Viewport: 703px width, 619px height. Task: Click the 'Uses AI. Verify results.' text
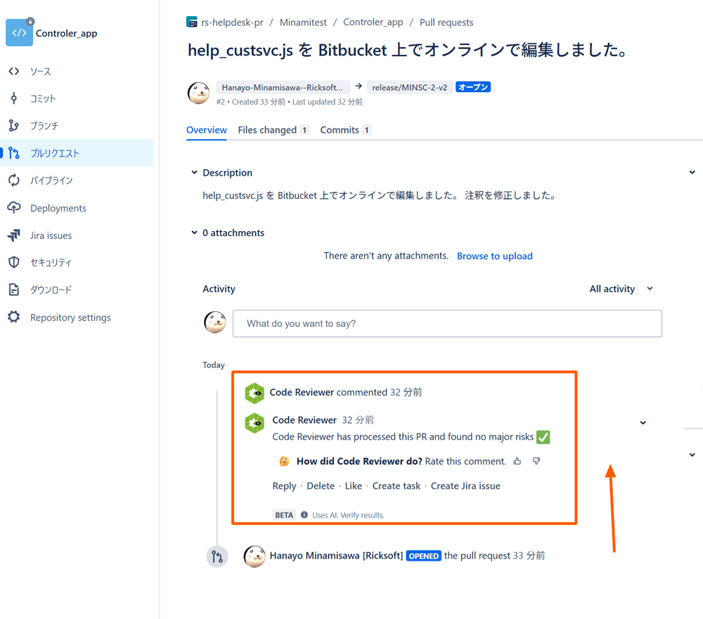(349, 515)
